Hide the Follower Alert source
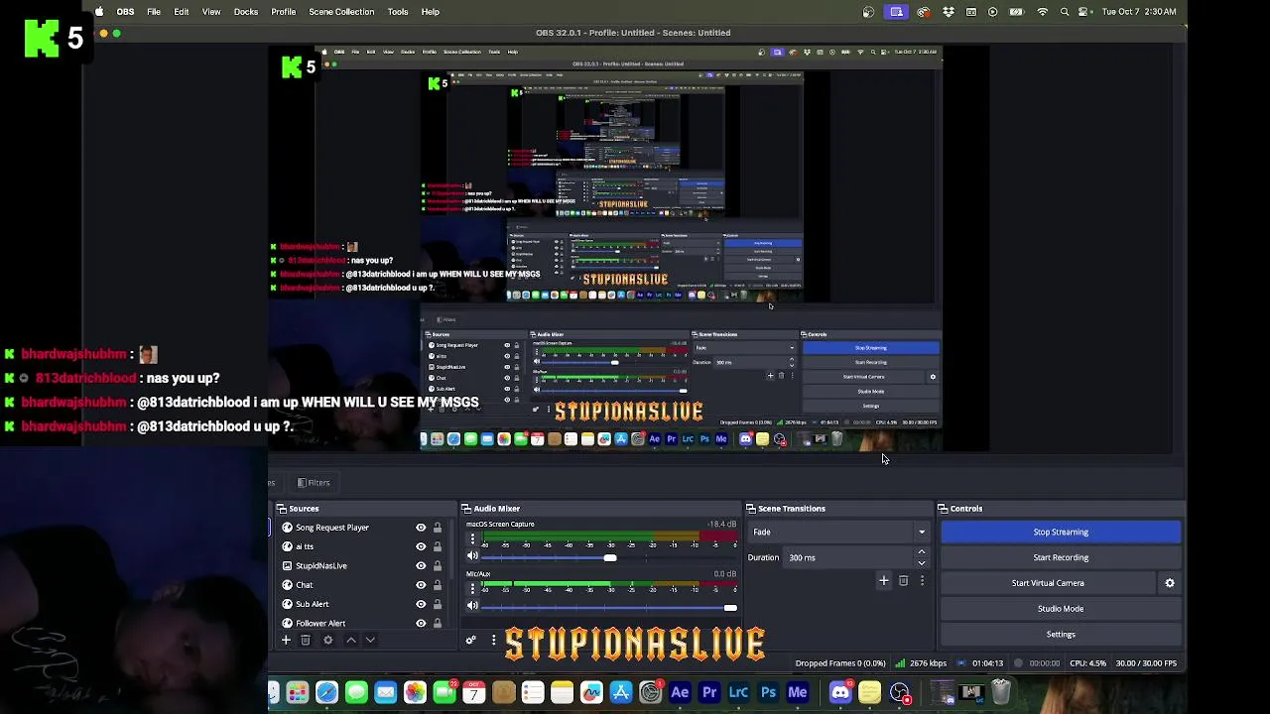 [421, 623]
